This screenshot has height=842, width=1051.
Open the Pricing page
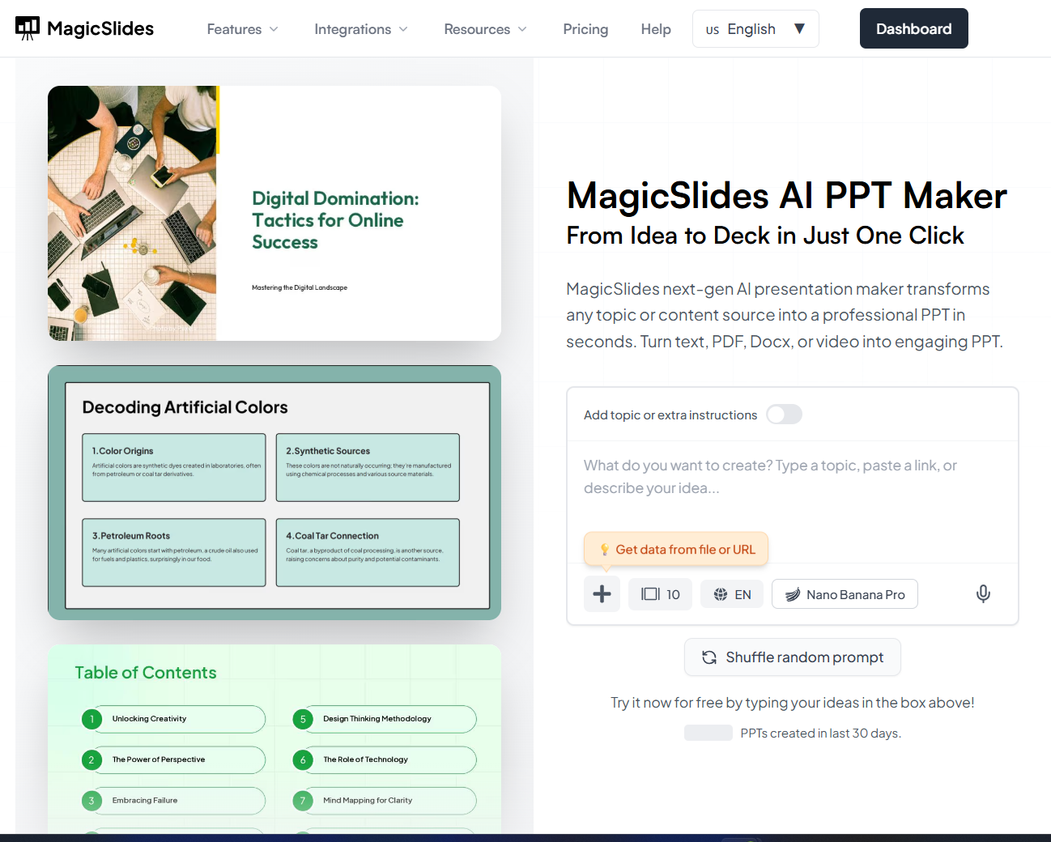pos(585,29)
